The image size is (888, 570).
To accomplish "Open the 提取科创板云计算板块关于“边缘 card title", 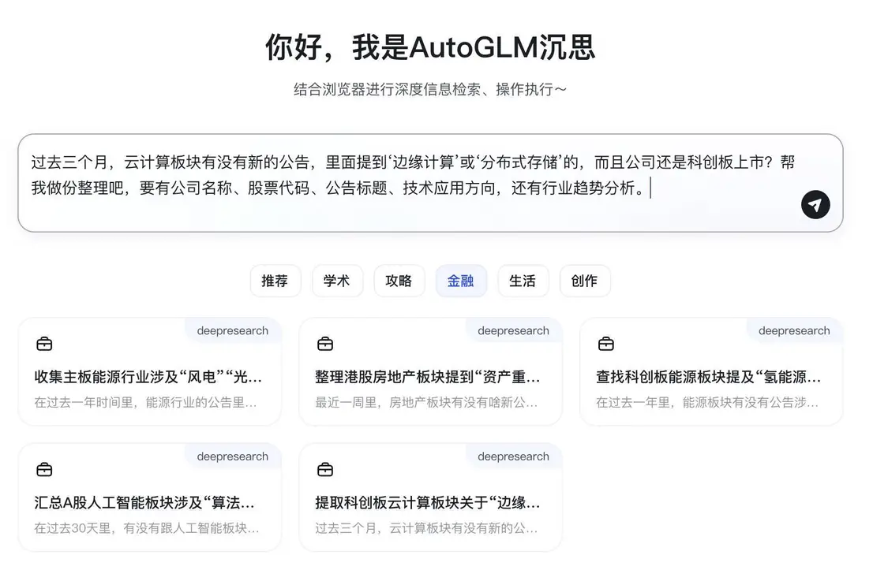I will point(428,503).
